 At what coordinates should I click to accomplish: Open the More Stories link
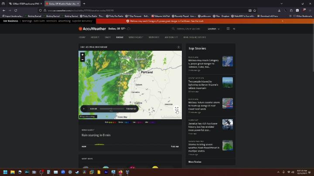coord(195,162)
